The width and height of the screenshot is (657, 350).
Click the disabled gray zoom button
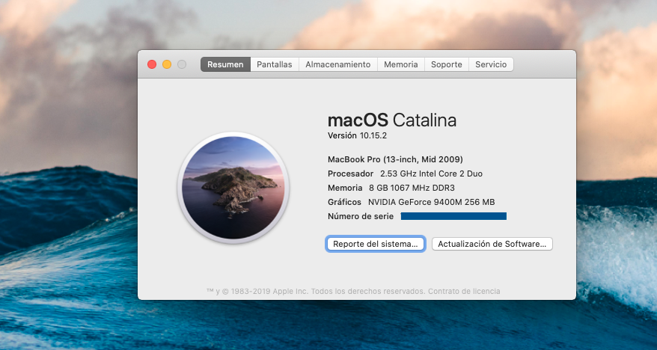[x=182, y=64]
